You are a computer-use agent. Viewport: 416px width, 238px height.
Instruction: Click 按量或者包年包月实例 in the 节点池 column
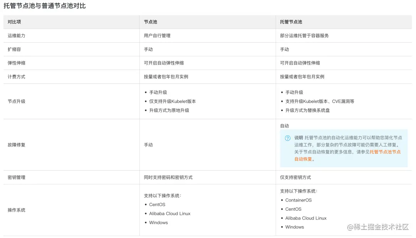(x=166, y=77)
